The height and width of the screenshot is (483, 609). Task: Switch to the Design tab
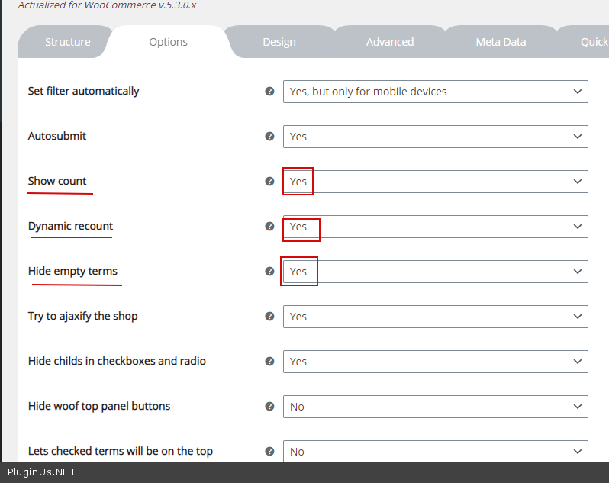(279, 42)
